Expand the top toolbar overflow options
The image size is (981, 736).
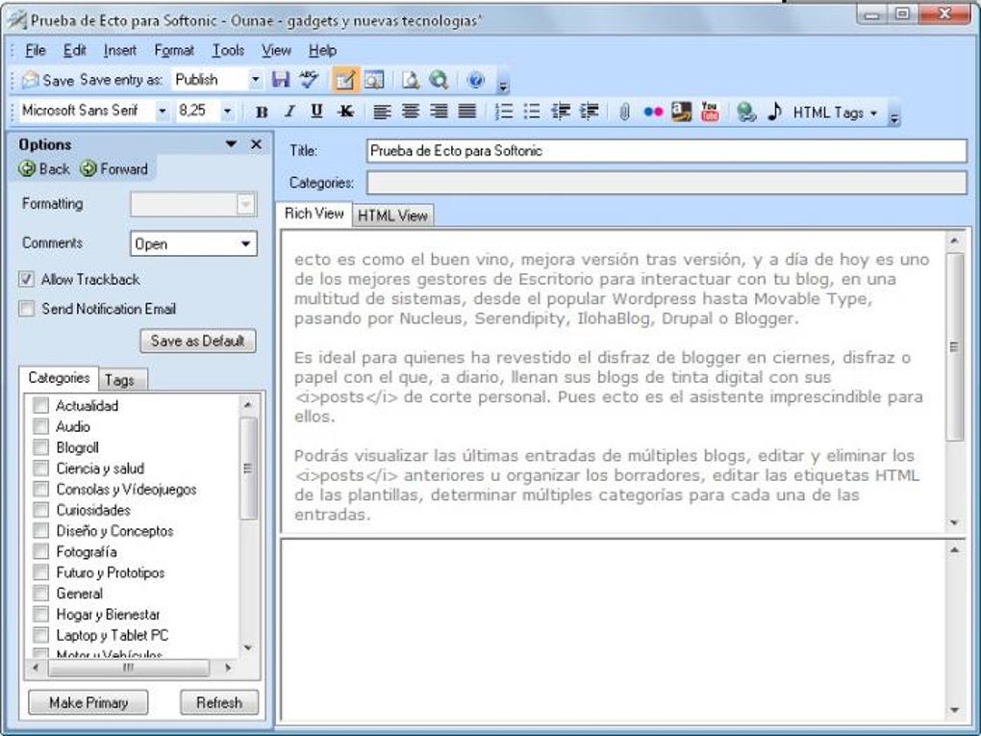[x=503, y=86]
